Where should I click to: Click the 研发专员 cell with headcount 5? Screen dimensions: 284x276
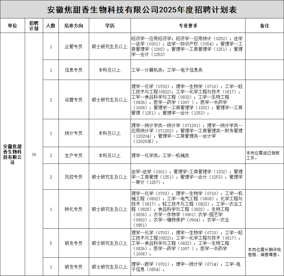tap(74, 243)
